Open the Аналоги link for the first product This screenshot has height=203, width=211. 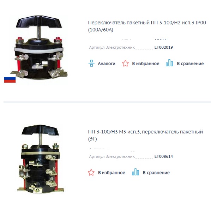point(107,64)
